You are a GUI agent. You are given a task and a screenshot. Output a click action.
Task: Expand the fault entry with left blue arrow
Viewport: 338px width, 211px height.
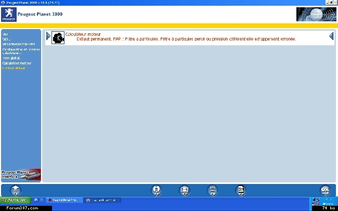click(x=48, y=36)
